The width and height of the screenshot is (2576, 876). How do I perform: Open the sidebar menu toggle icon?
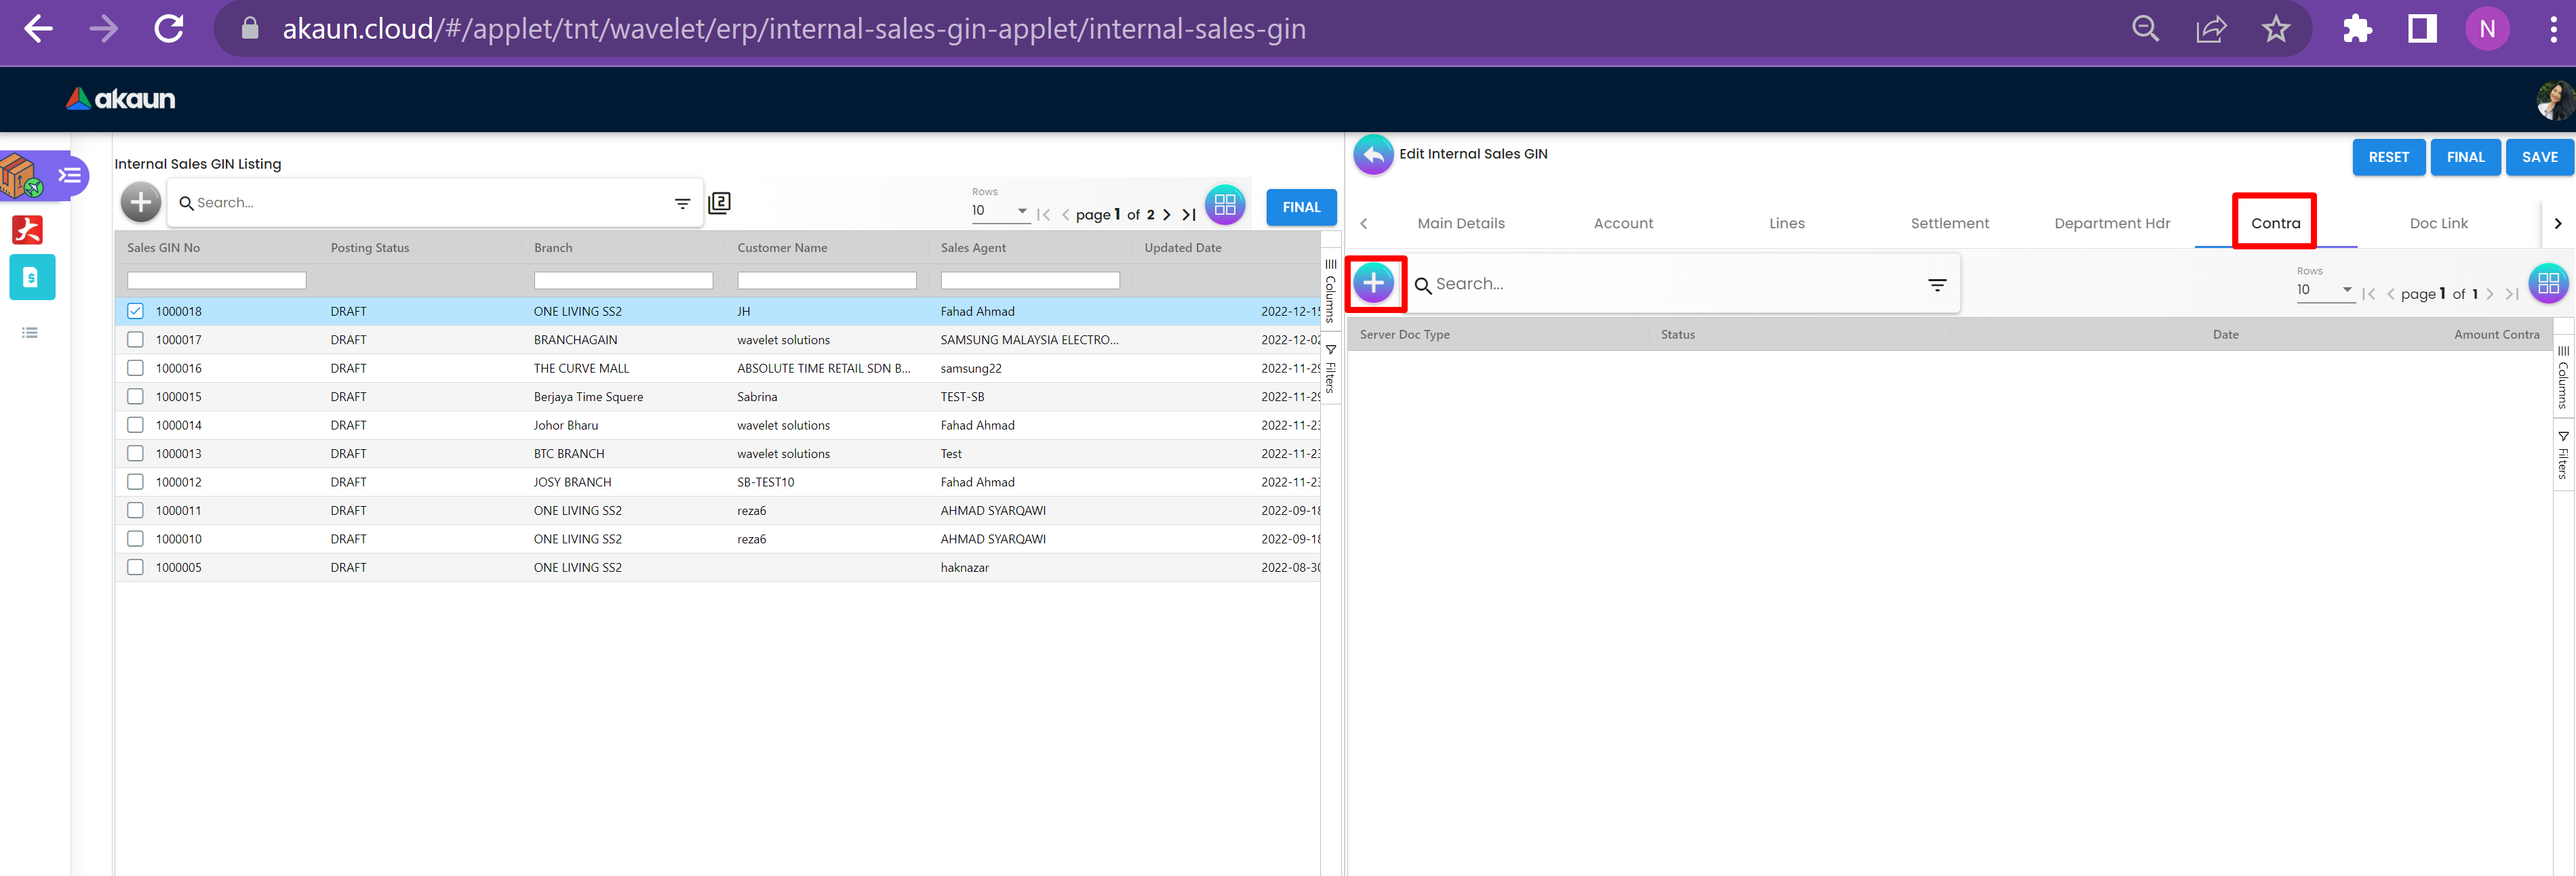click(69, 175)
